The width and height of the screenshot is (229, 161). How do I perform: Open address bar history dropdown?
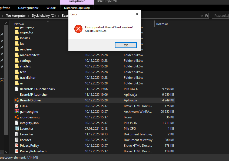tap(202, 16)
